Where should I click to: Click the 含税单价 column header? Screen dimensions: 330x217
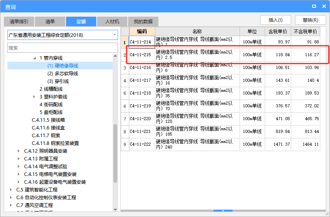click(x=278, y=31)
